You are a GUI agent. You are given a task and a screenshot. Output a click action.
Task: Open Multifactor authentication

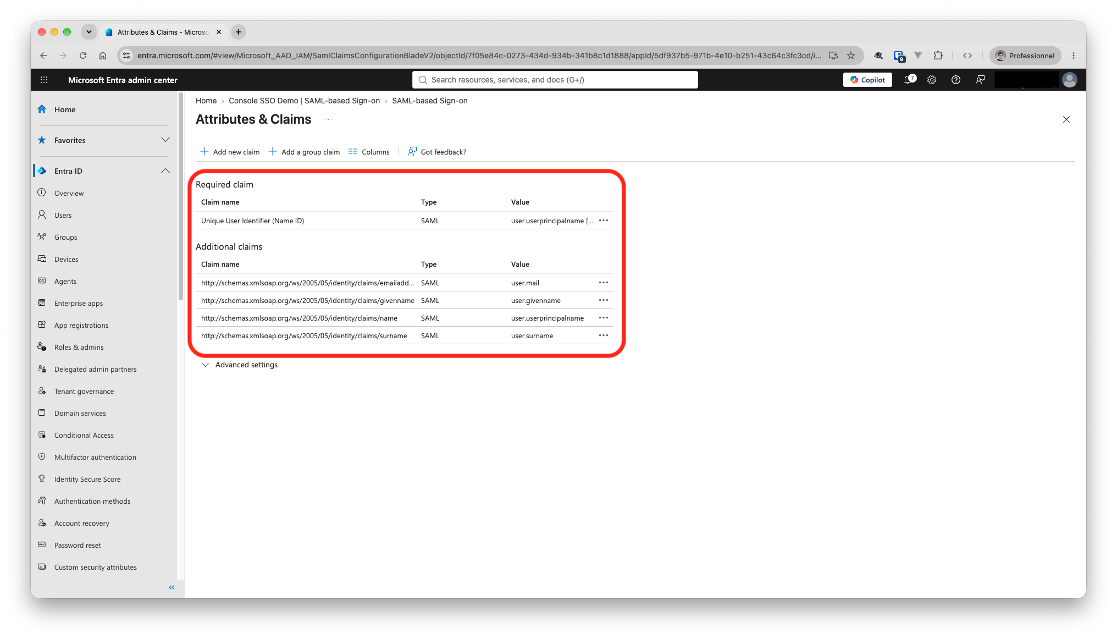[x=95, y=457]
